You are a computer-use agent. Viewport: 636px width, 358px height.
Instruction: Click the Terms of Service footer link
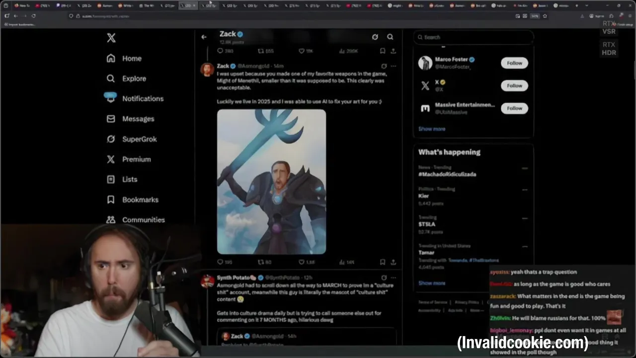point(433,302)
